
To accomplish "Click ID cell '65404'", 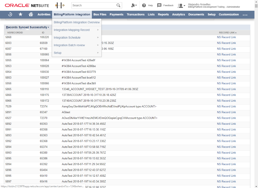I will click(x=44, y=170).
